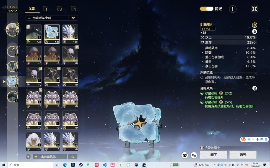Toggle the sort order arrows button
The width and height of the screenshot is (270, 168).
point(72,157)
